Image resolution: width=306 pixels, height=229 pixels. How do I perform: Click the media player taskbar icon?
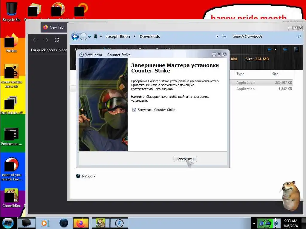click(x=44, y=223)
